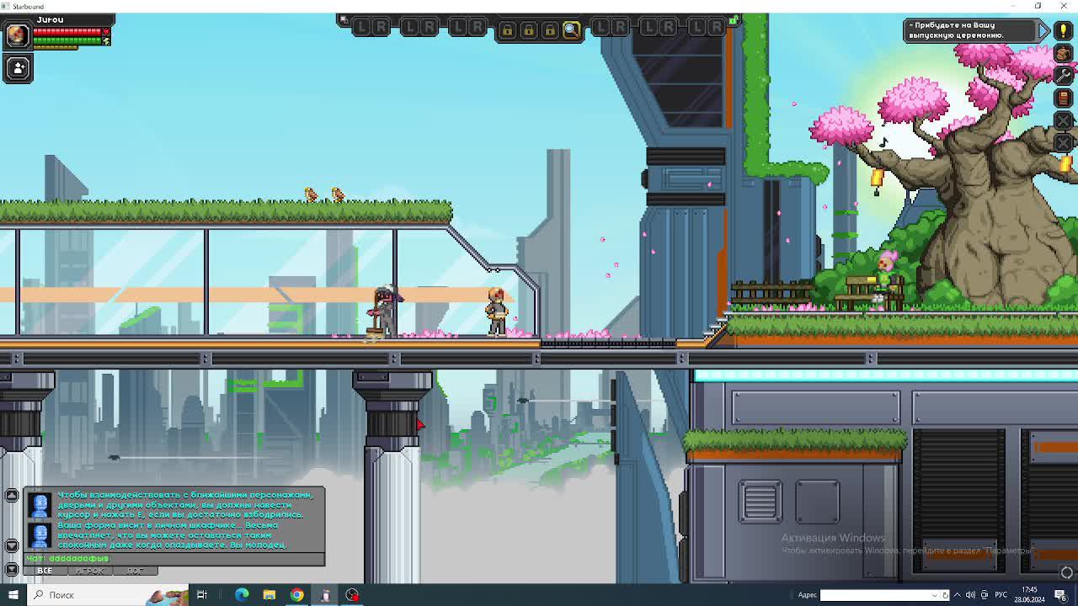Show hidden system tray icons chevron

coord(957,595)
